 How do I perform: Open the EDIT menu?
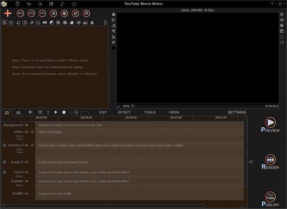point(103,112)
